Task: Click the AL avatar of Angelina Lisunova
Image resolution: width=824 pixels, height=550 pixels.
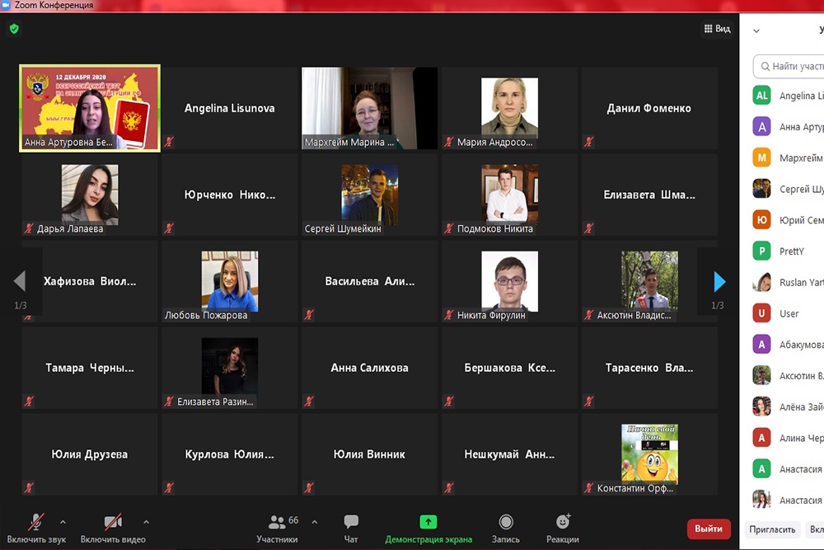Action: point(762,96)
